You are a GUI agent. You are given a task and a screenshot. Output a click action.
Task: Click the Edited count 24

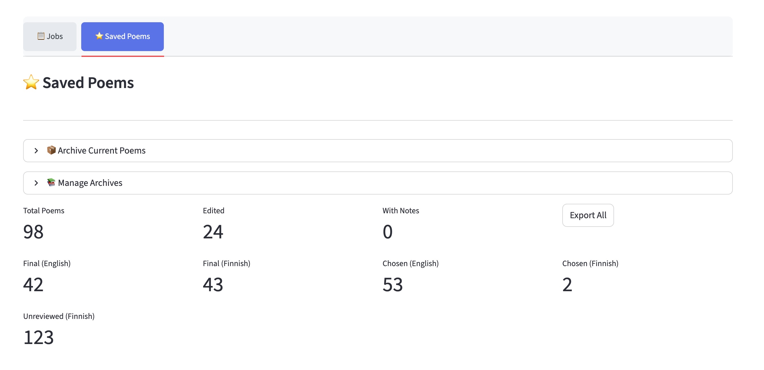(213, 232)
